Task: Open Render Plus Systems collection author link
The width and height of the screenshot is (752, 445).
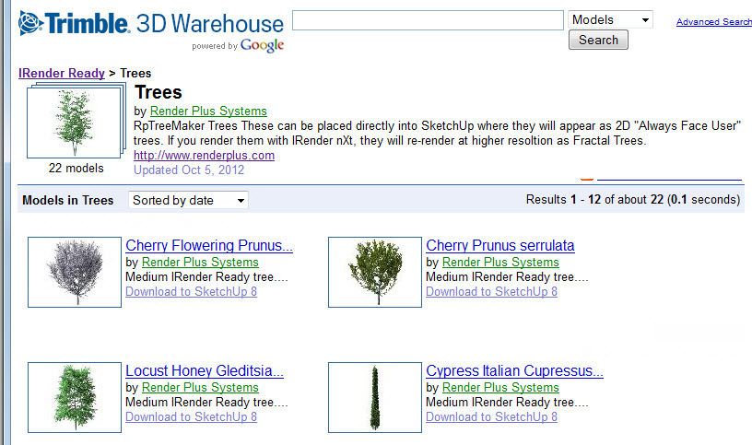Action: [208, 111]
